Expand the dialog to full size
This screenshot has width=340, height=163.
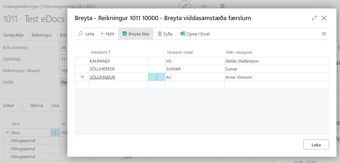click(314, 18)
